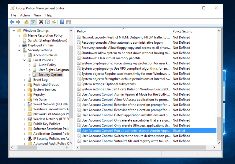Select Virtualize file and registry write failures policy

[126, 141]
